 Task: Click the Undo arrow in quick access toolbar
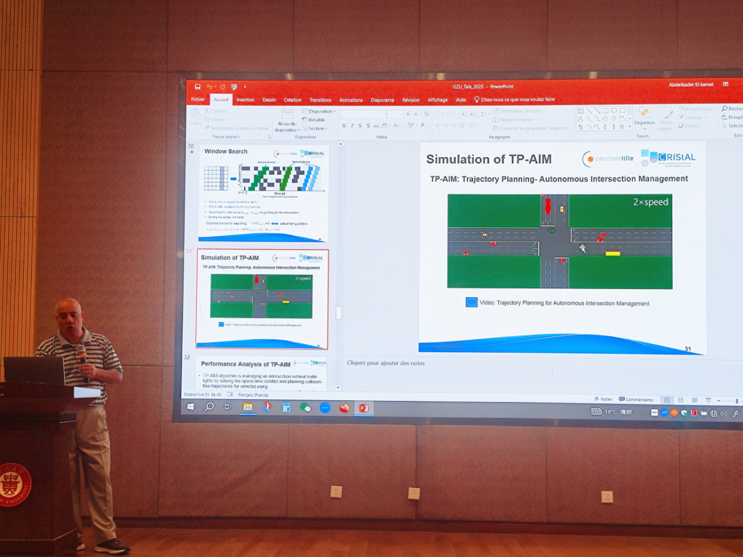click(209, 86)
